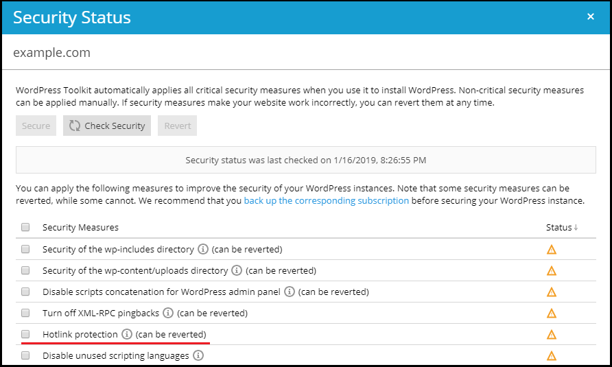612x367 pixels.
Task: Click info icon next to XML-RPC pingbacks
Action: click(168, 313)
